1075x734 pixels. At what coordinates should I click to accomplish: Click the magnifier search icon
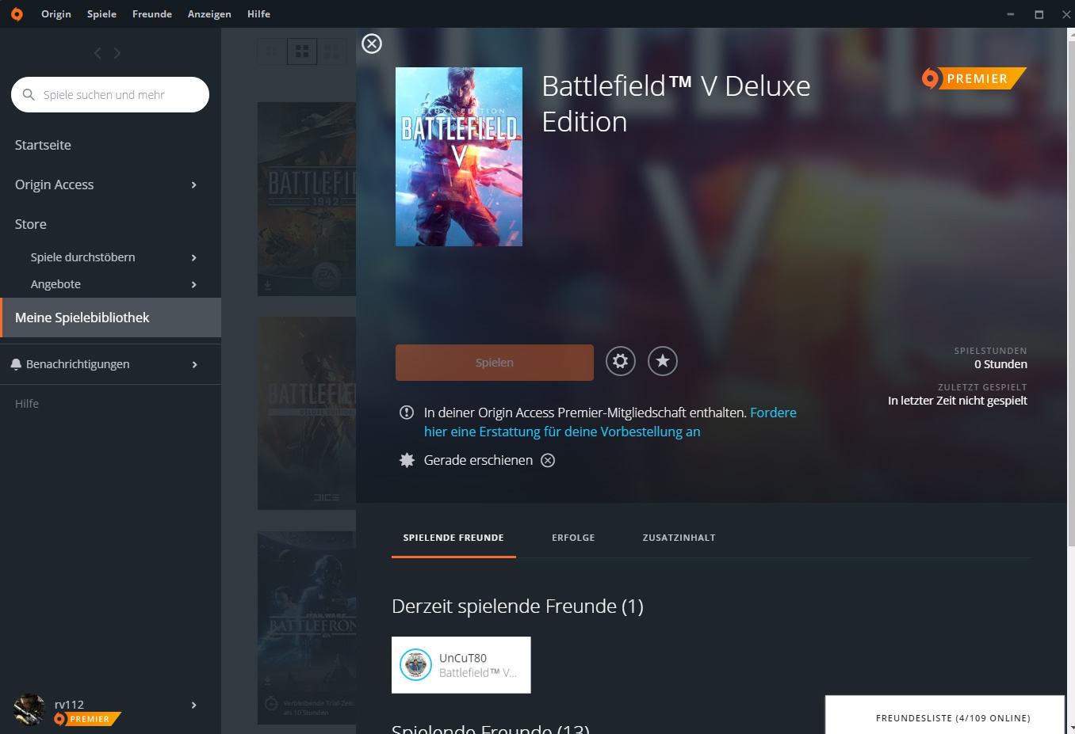(x=29, y=94)
